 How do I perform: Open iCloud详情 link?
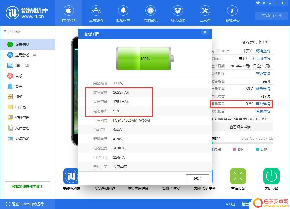(x=261, y=59)
